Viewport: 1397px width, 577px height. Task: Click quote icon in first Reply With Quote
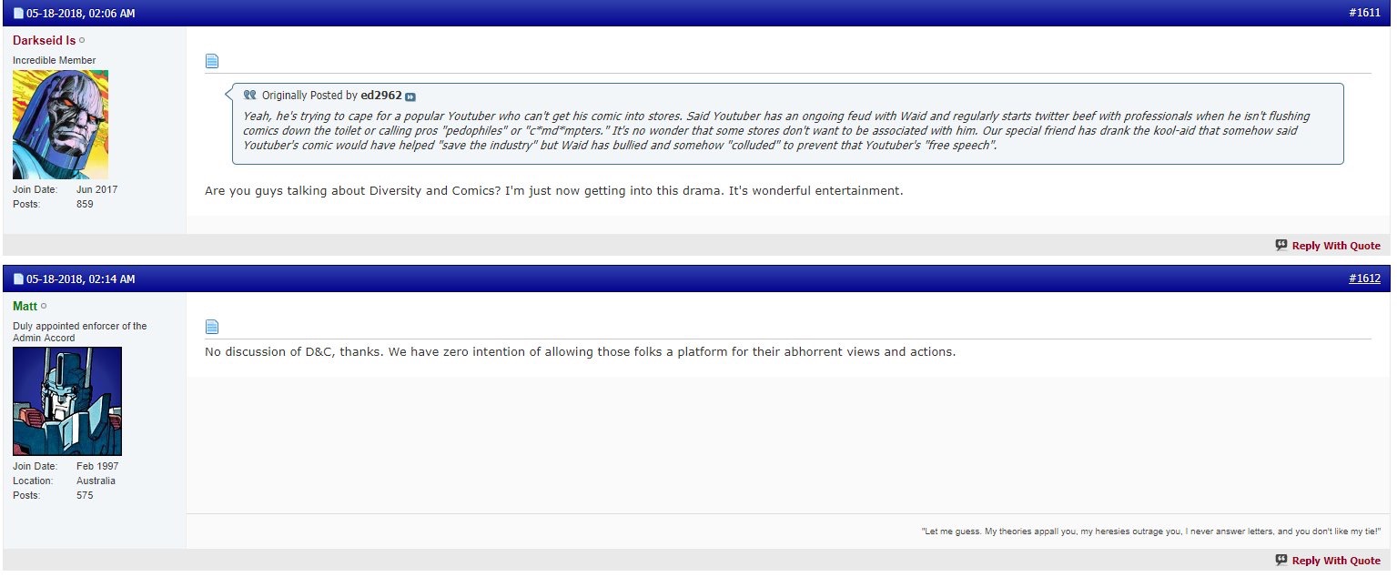pyautogui.click(x=1281, y=245)
